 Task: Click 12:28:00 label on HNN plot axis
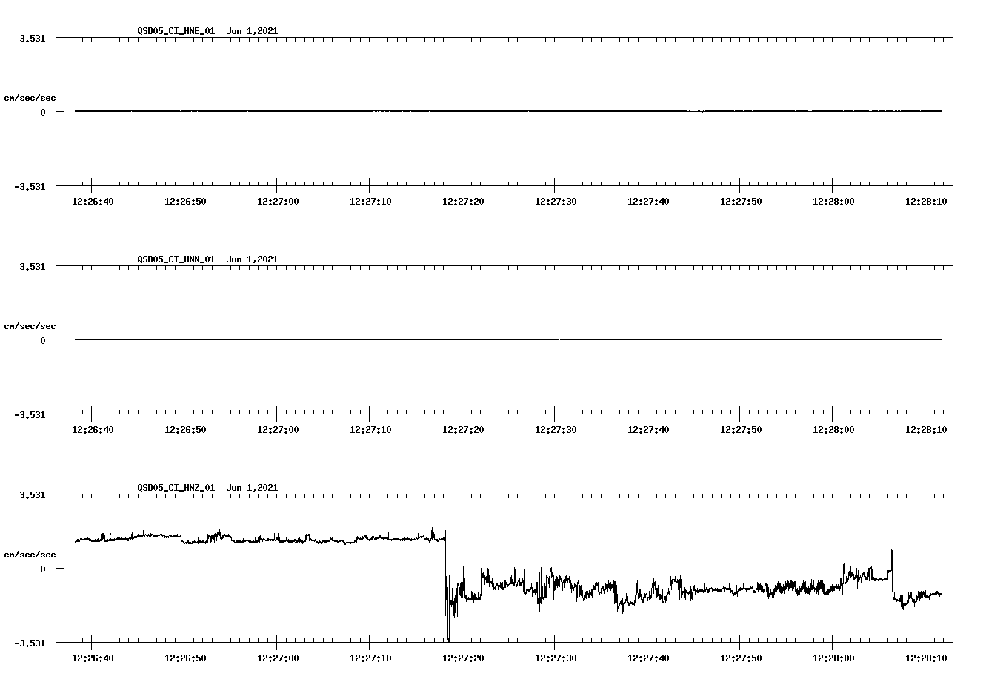[x=833, y=430]
